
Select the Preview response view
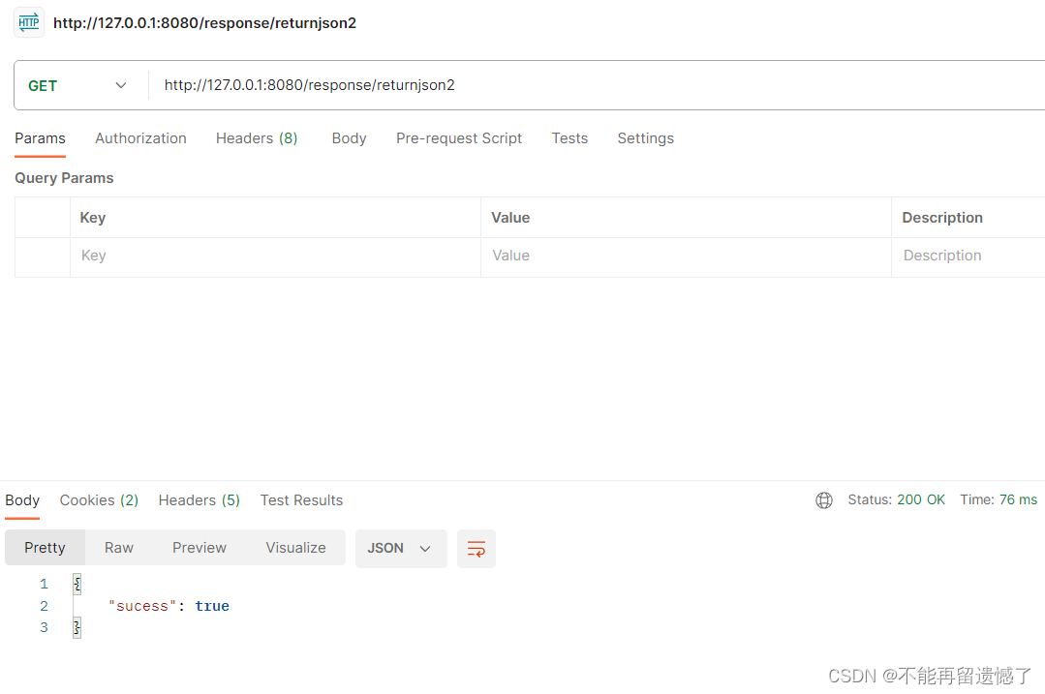pos(200,548)
